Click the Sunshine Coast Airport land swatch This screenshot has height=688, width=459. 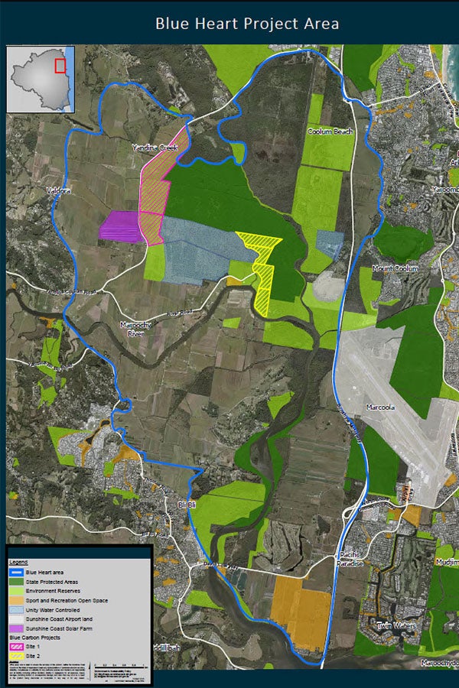(x=17, y=619)
